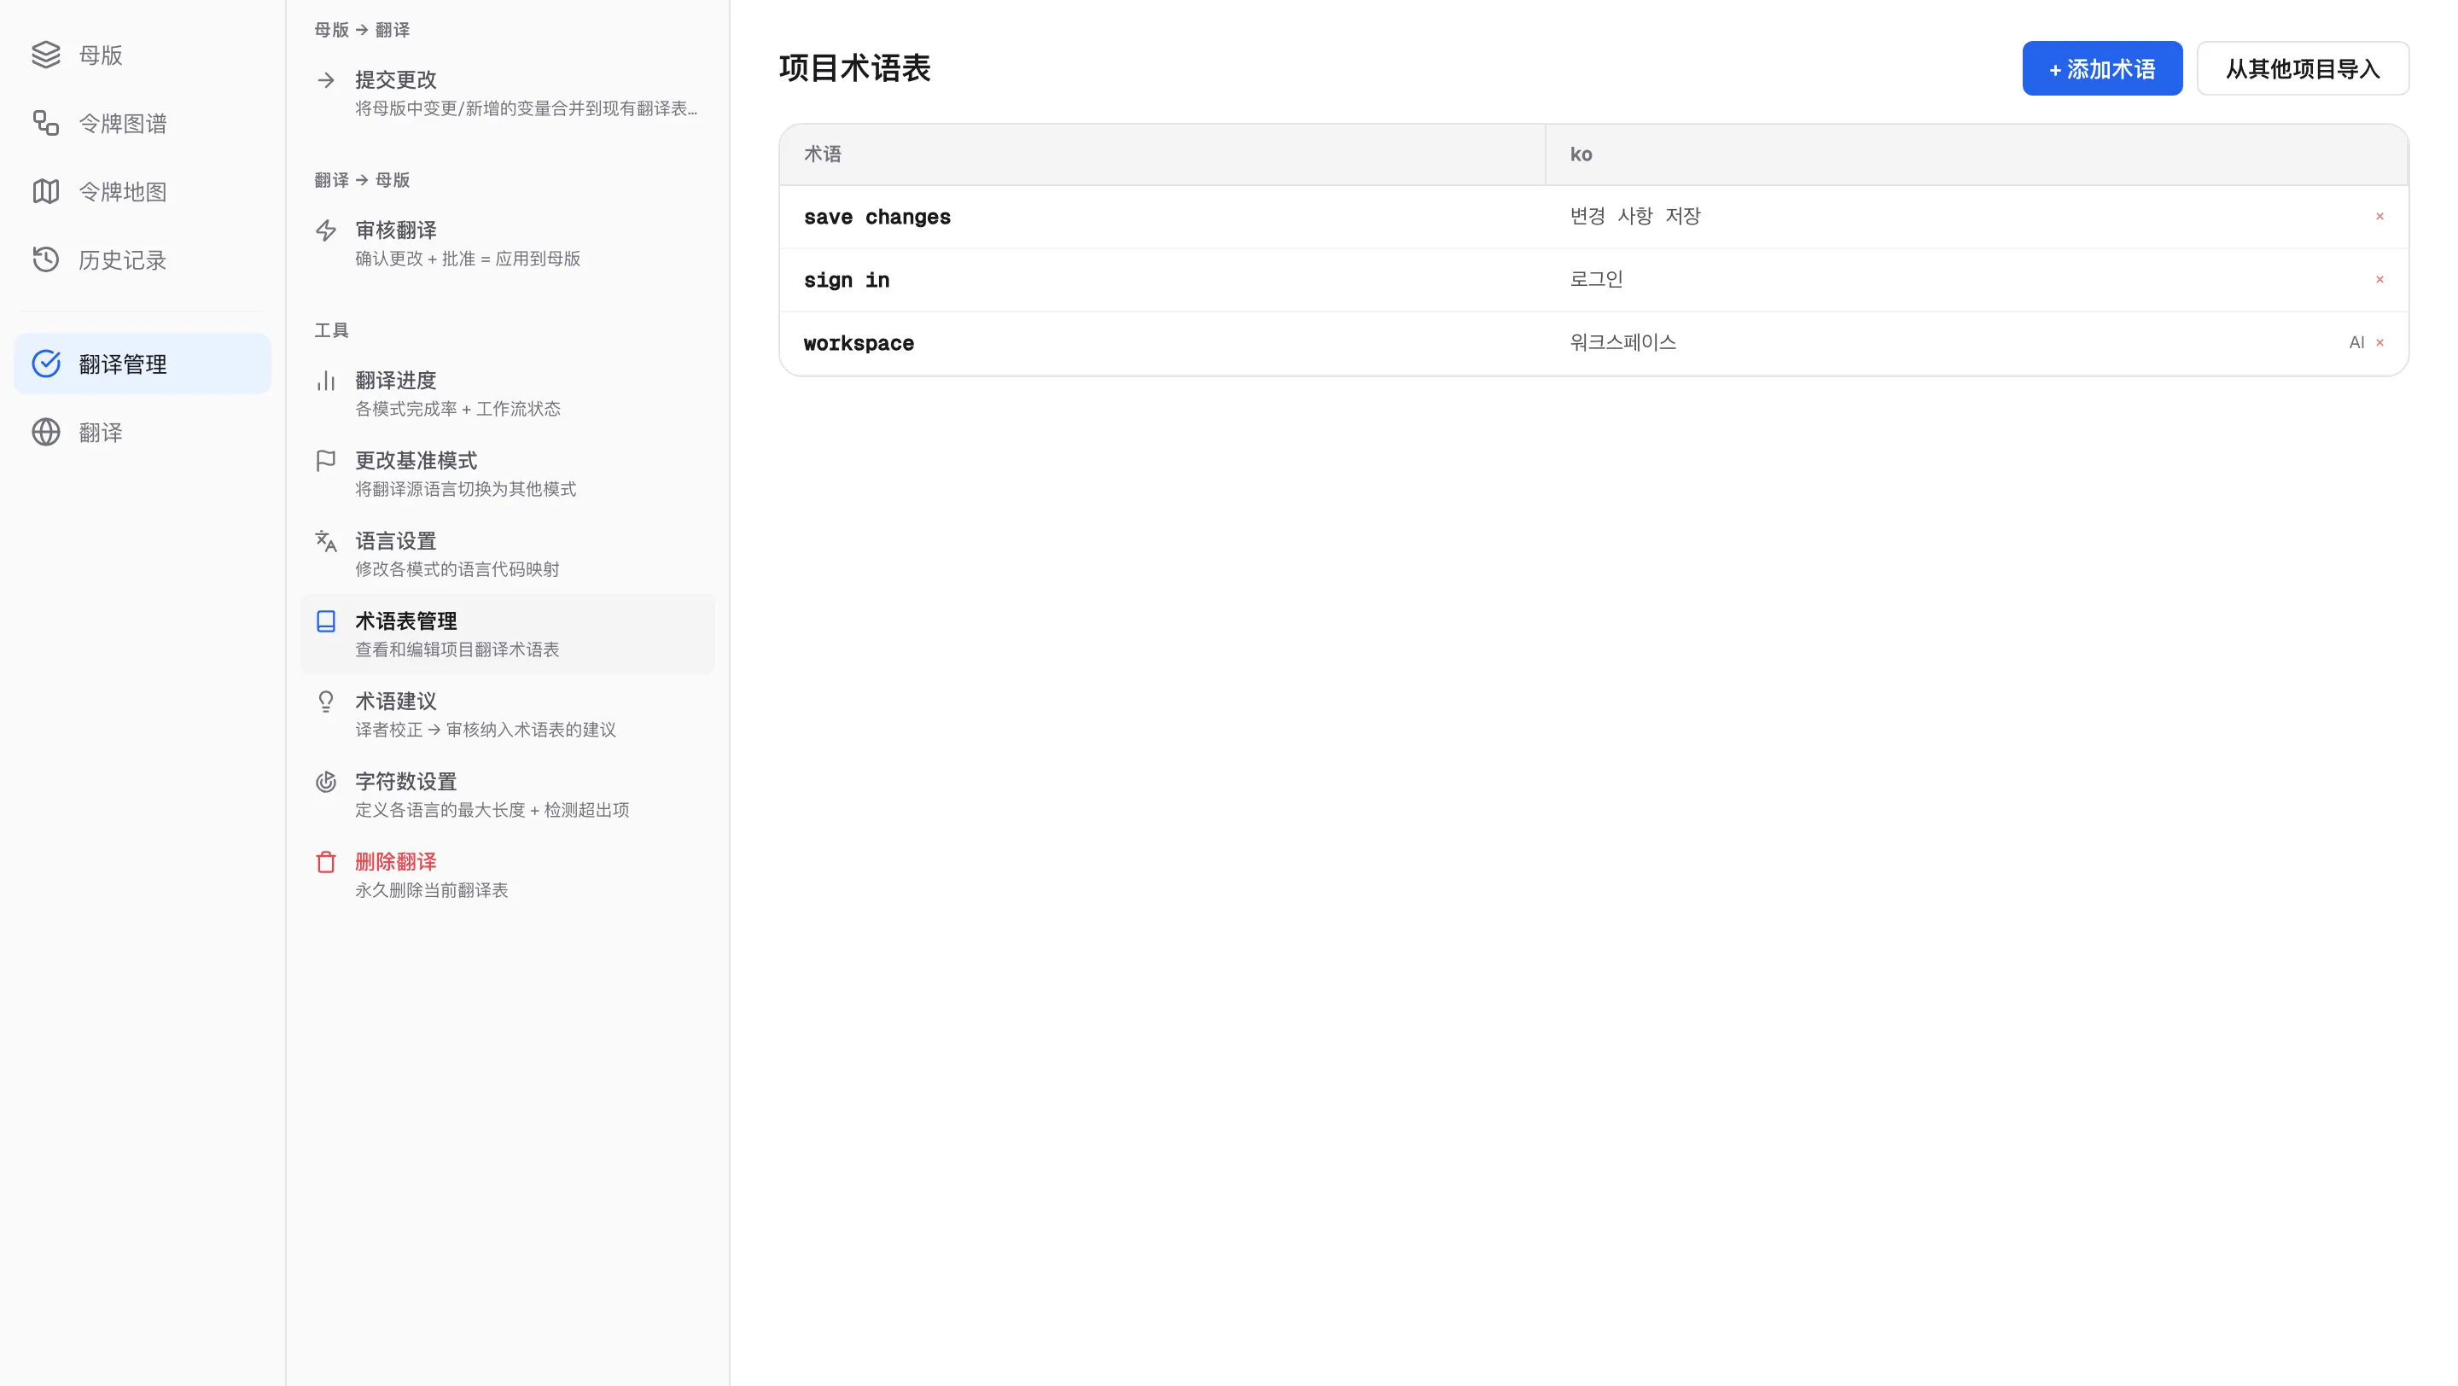
Task: Click the 字符数设置 gauge icon
Action: pyautogui.click(x=326, y=781)
